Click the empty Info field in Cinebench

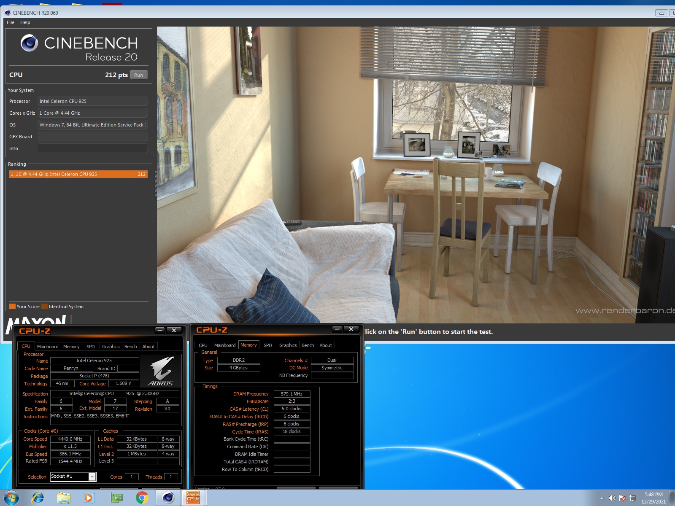coord(92,148)
